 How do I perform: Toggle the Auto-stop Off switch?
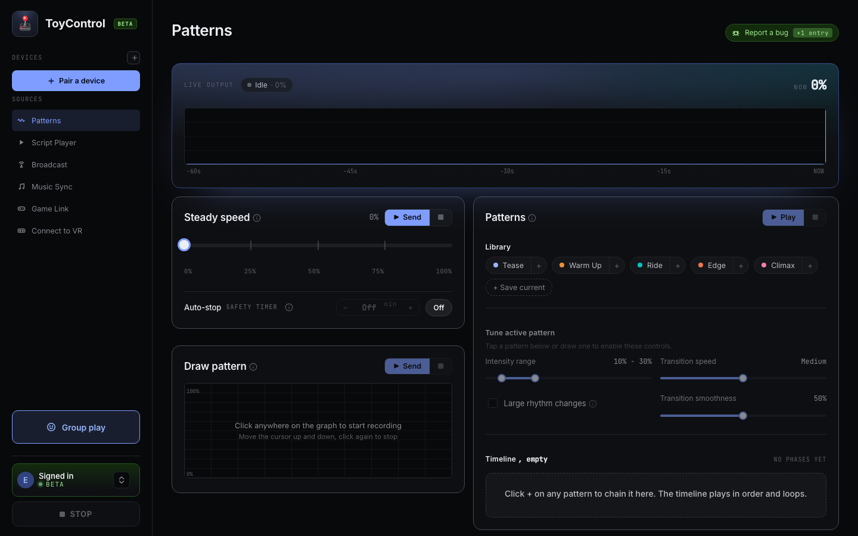click(x=439, y=308)
